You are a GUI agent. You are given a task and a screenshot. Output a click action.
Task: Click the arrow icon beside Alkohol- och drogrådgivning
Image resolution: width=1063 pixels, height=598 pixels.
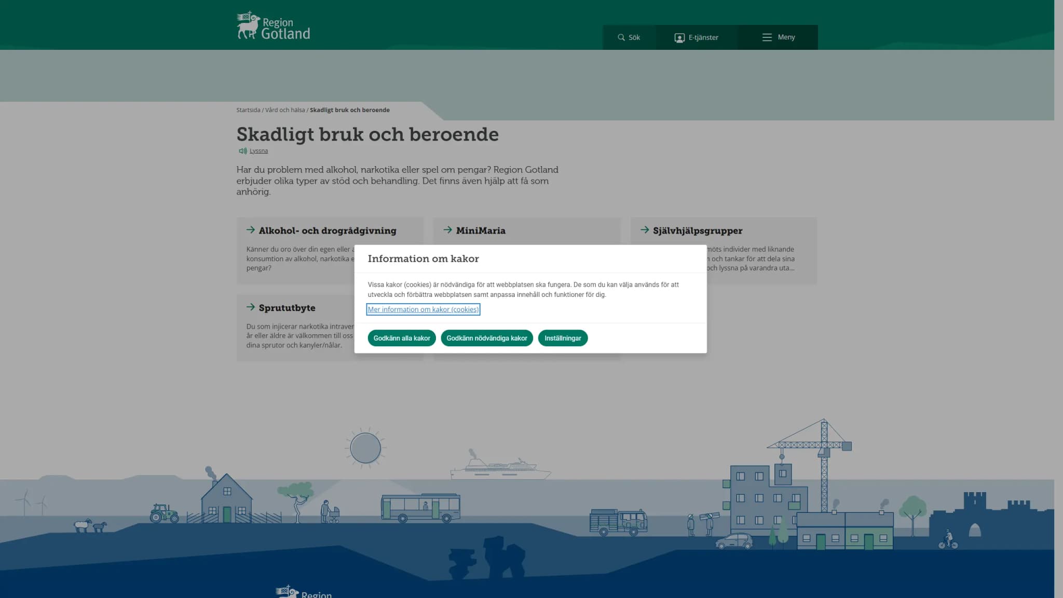[251, 230]
